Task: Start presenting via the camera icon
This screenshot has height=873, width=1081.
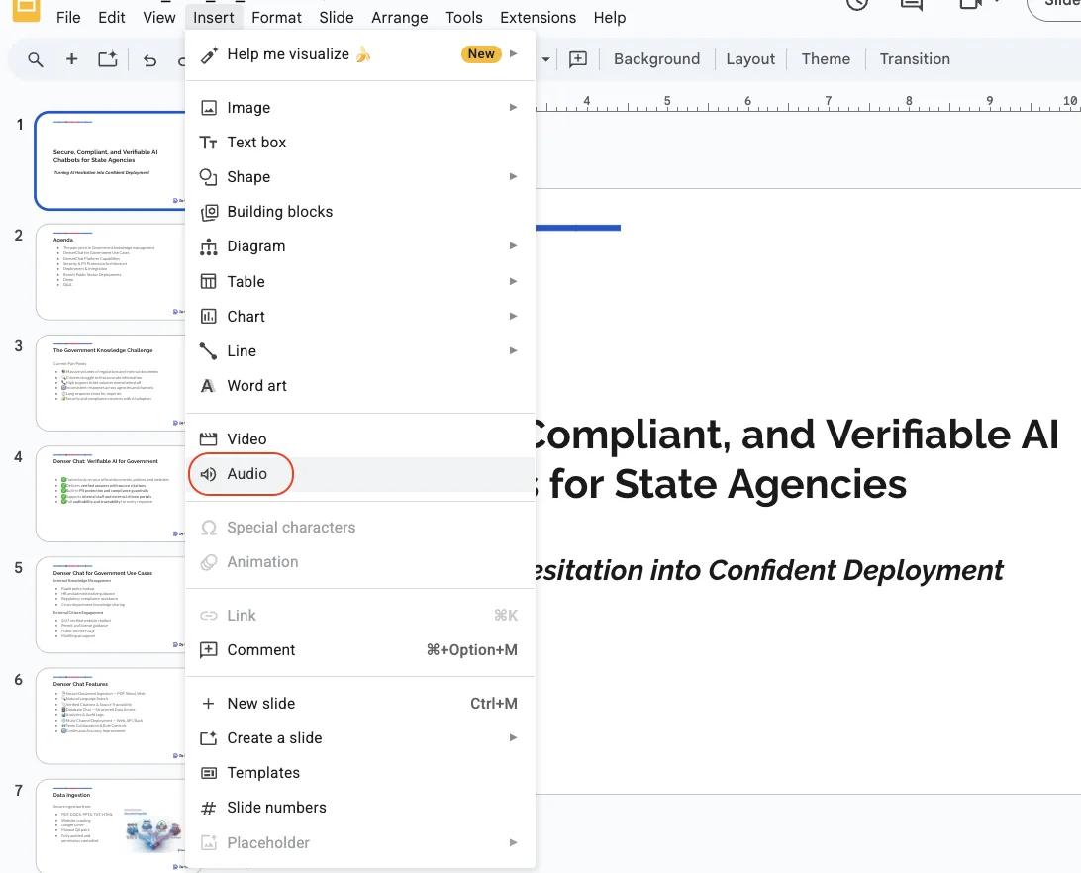Action: tap(971, 5)
